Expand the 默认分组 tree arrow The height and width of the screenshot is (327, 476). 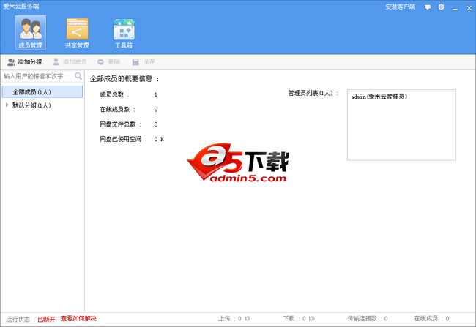pos(7,105)
